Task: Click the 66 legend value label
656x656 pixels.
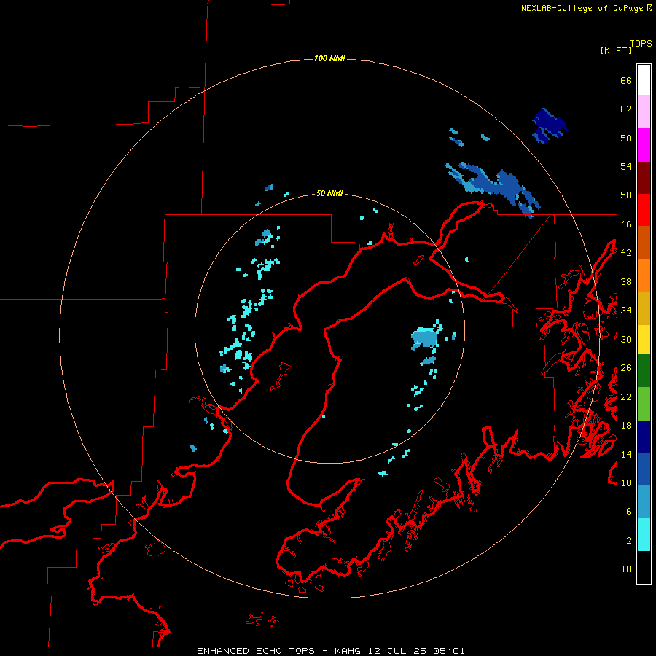Action: tap(626, 80)
